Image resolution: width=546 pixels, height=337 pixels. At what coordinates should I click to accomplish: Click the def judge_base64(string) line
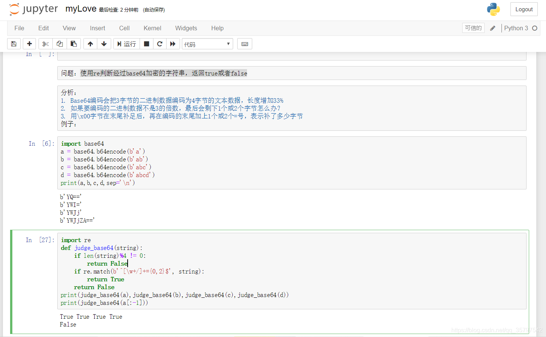(x=102, y=248)
